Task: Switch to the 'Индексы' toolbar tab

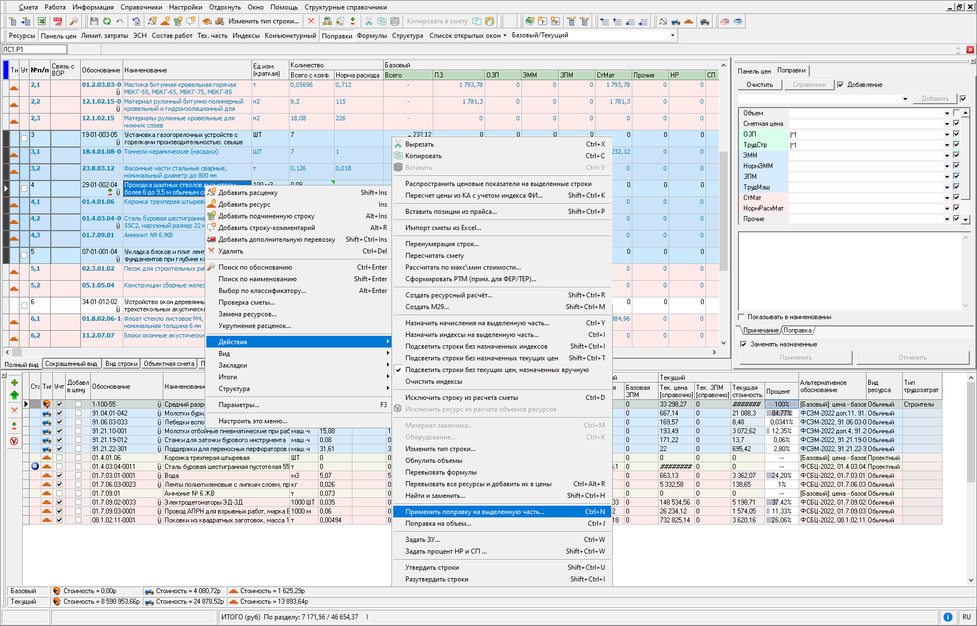Action: click(246, 35)
